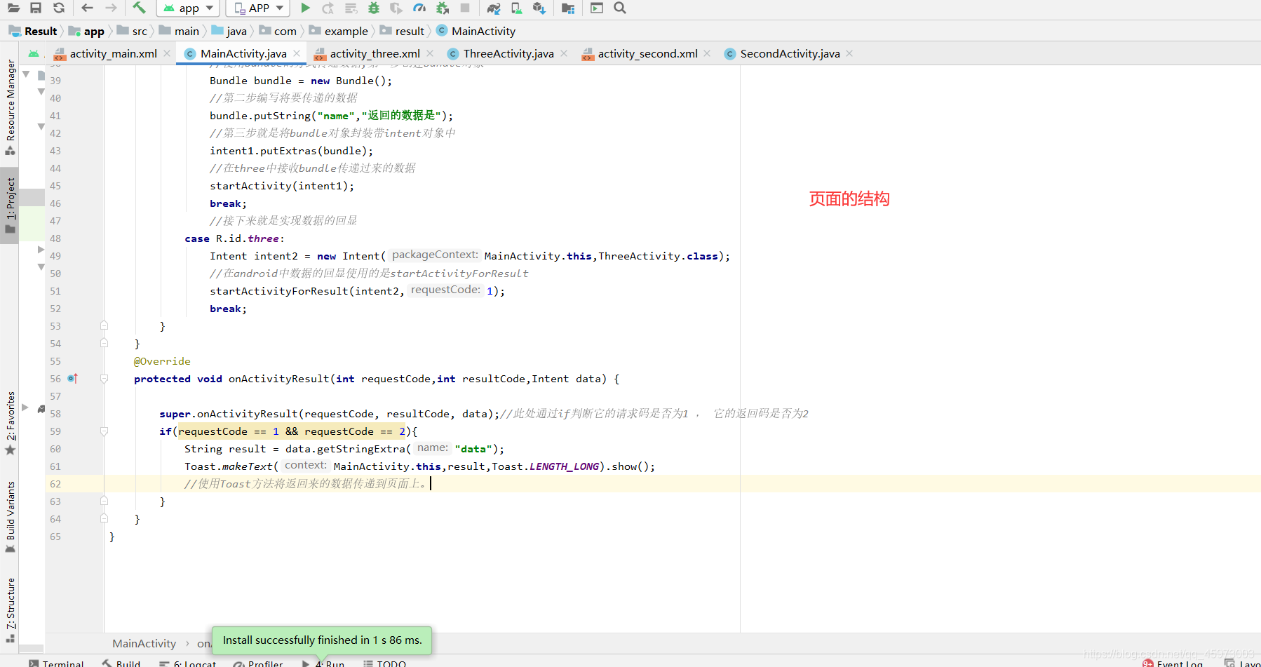This screenshot has width=1261, height=667.
Task: Close the MainActivity.java tab
Action: tap(297, 53)
